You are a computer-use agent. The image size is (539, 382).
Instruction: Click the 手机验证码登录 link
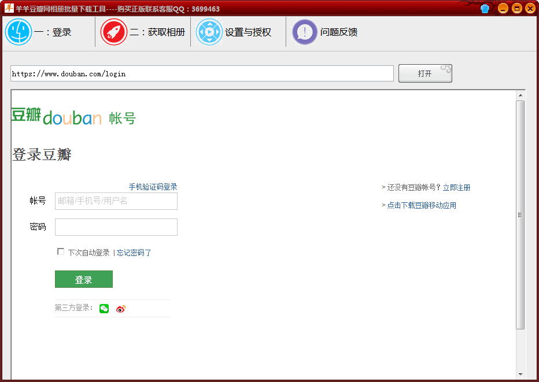(153, 187)
